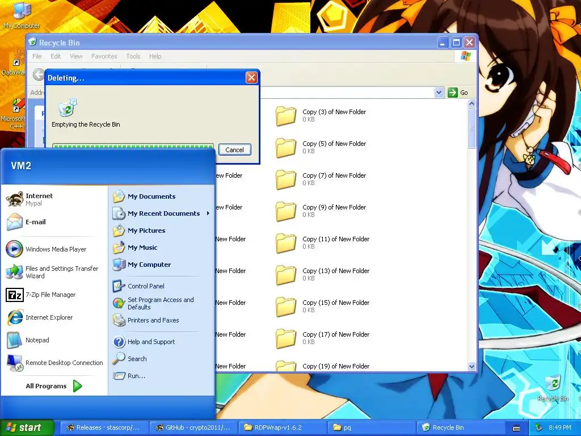Open Favorites menu in Recycle Bin
Image resolution: width=581 pixels, height=436 pixels.
click(x=104, y=56)
